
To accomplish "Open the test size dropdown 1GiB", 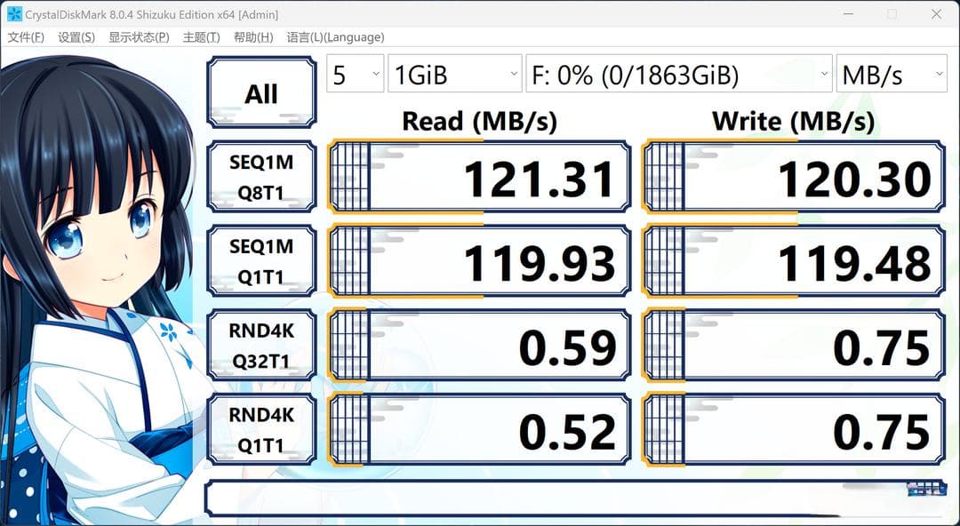I will 455,74.
